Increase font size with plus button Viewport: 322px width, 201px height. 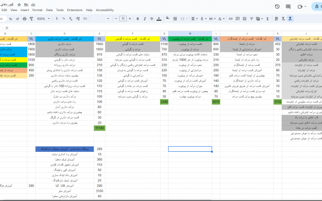[130, 19]
